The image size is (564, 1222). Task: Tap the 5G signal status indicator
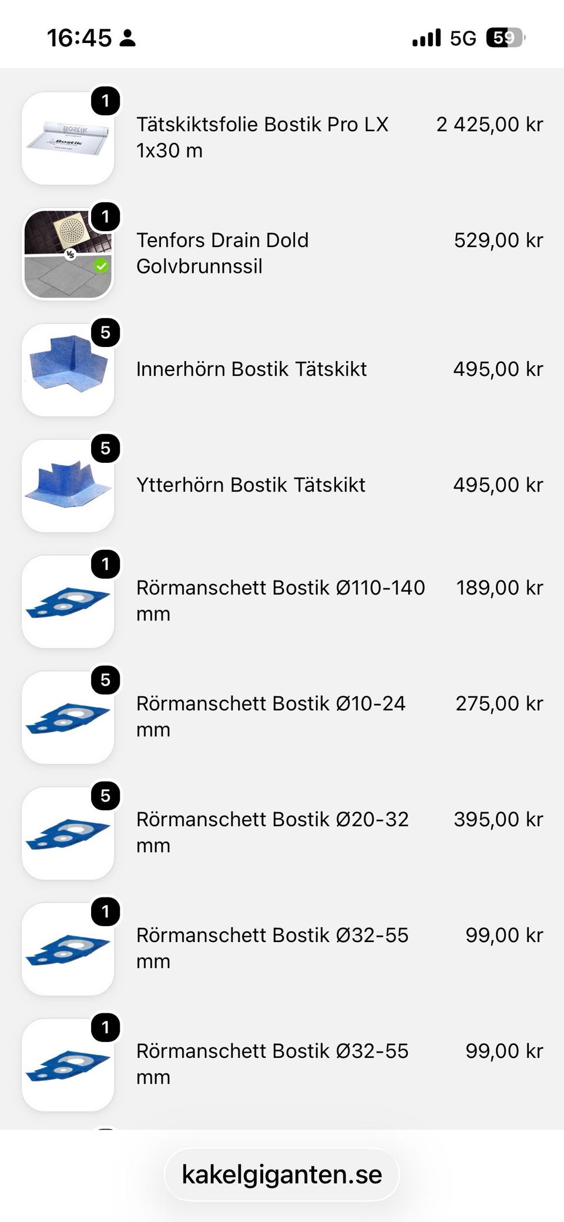click(463, 38)
